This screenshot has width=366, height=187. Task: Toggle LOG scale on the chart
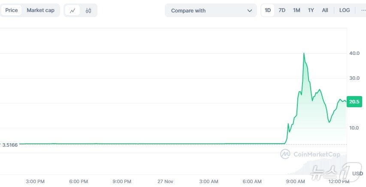tap(345, 10)
